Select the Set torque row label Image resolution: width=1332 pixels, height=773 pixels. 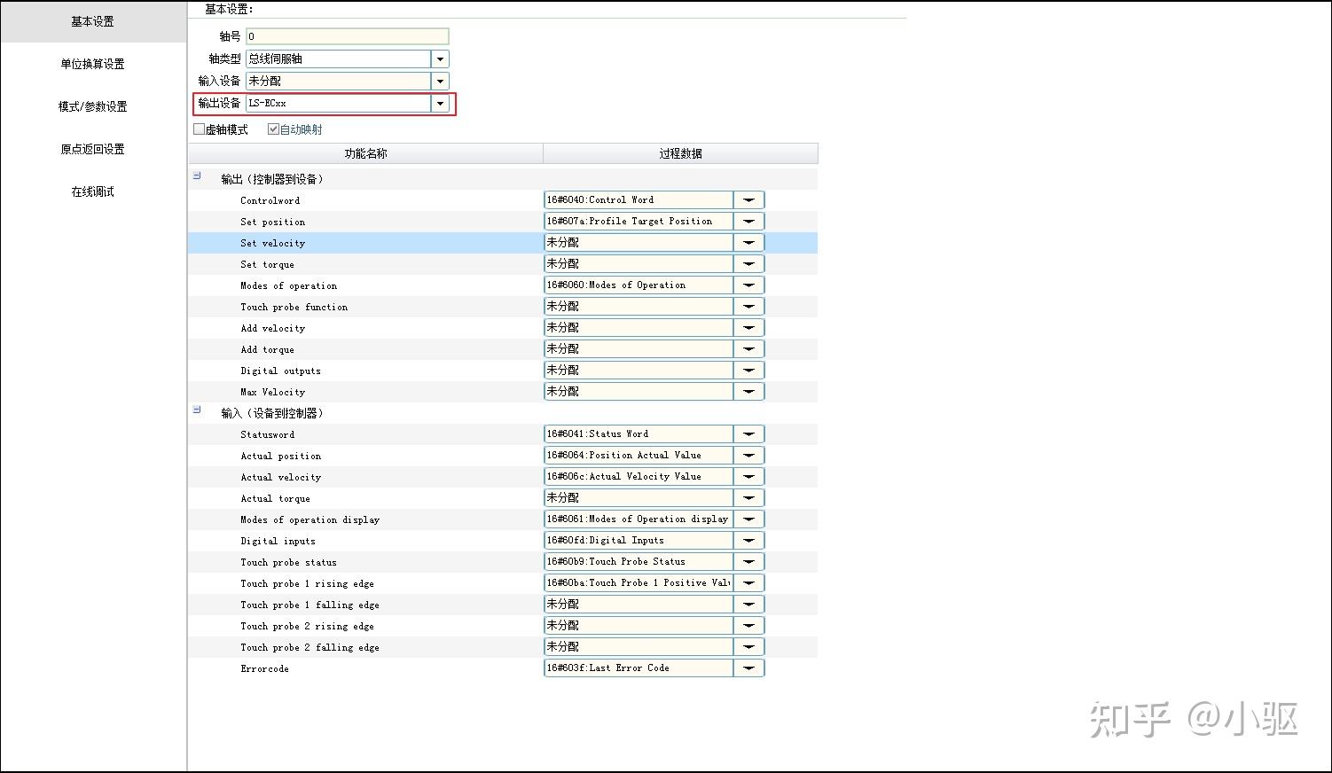267,264
